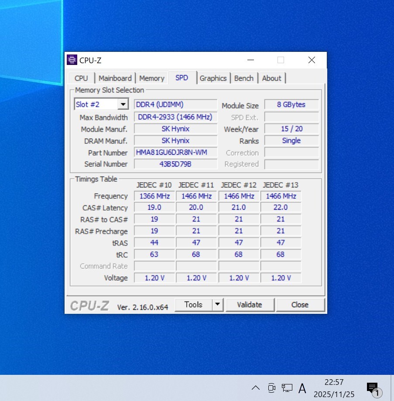Go to the Graphics tab
This screenshot has height=401, width=394.
213,78
